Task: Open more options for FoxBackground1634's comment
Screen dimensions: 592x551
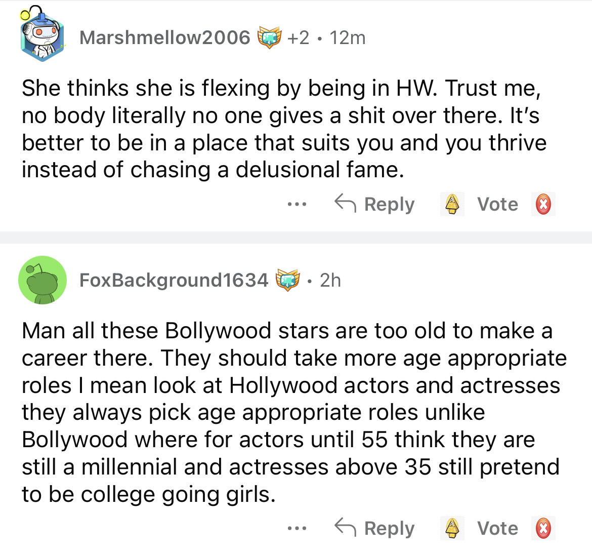Action: point(297,528)
